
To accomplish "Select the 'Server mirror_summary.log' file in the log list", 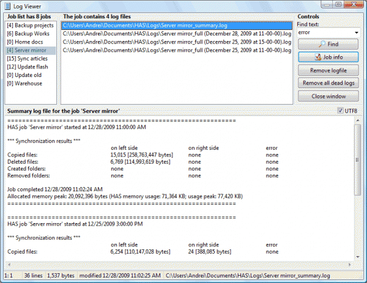I will coord(177,26).
